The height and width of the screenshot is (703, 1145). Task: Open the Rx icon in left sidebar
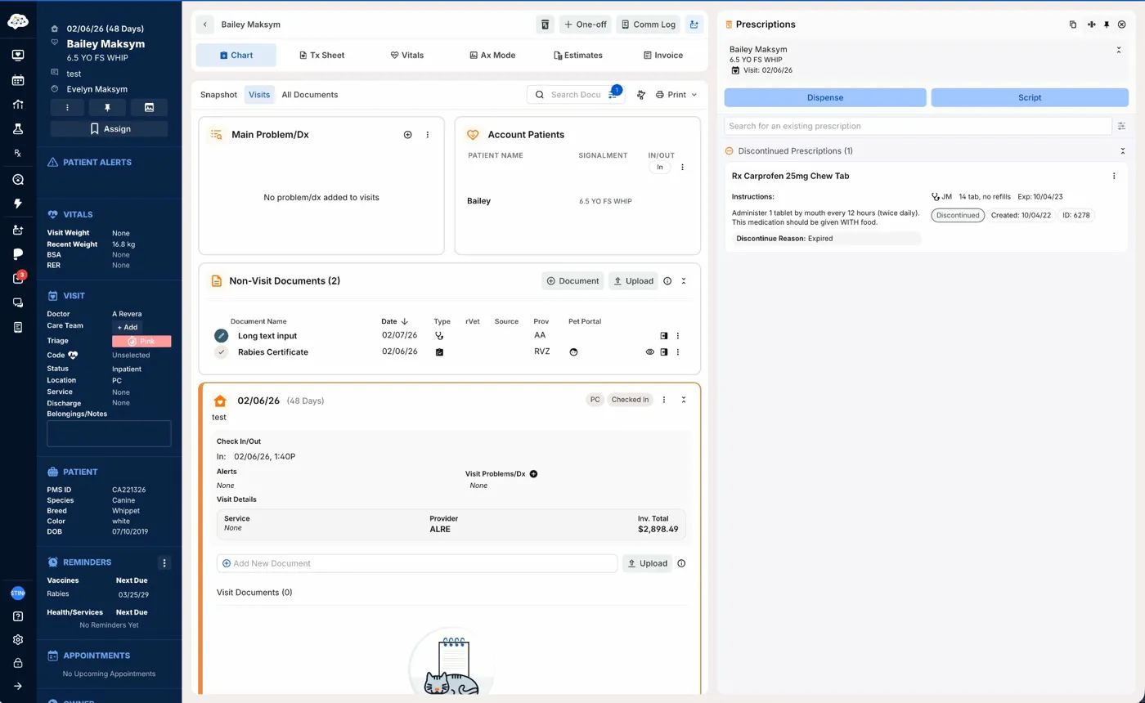[x=18, y=153]
